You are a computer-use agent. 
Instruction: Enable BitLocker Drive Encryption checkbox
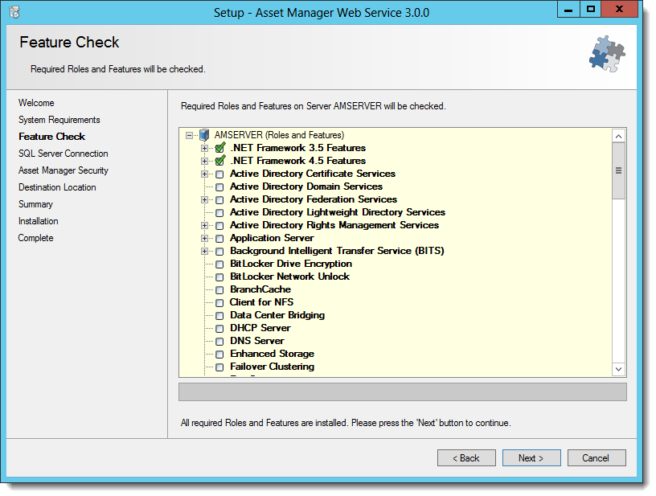(219, 264)
